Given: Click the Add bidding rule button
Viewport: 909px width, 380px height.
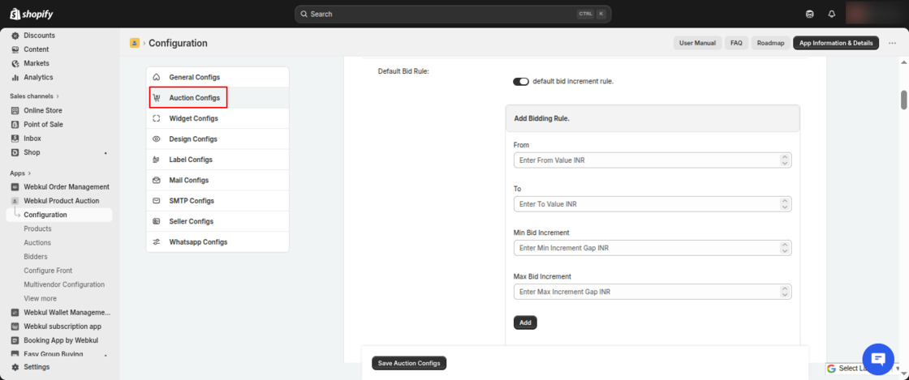Looking at the screenshot, I should click(x=525, y=322).
